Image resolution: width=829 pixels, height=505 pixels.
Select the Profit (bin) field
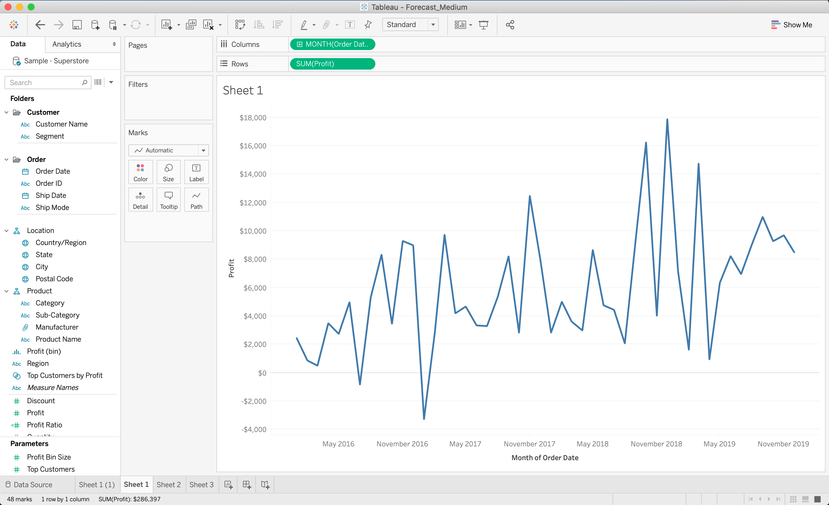44,351
